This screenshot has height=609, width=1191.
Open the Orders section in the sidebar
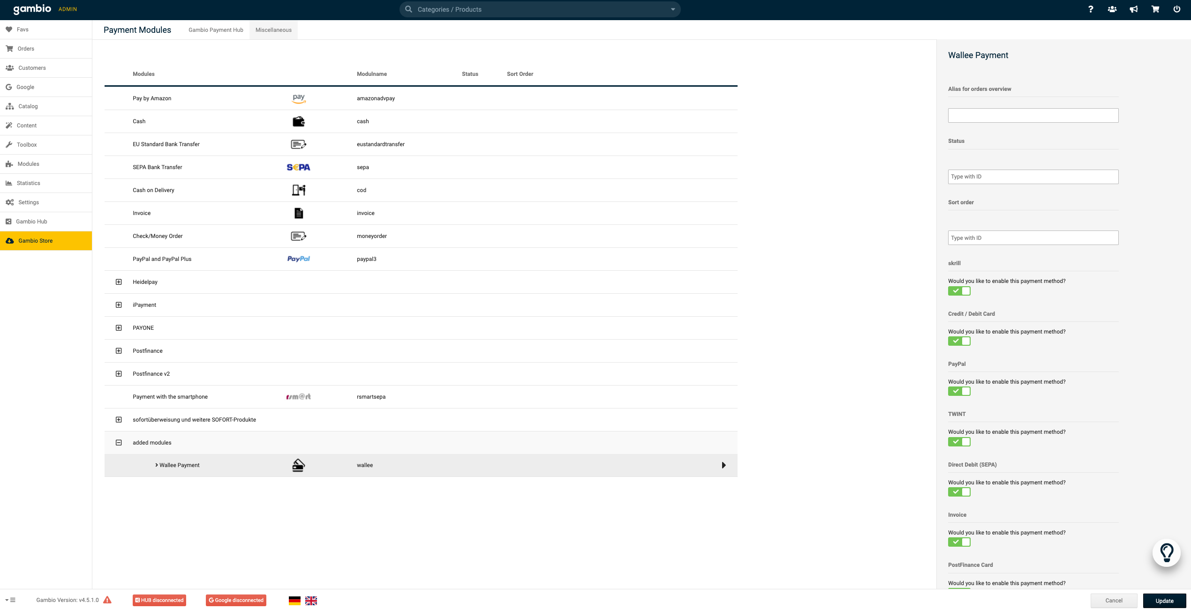26,48
